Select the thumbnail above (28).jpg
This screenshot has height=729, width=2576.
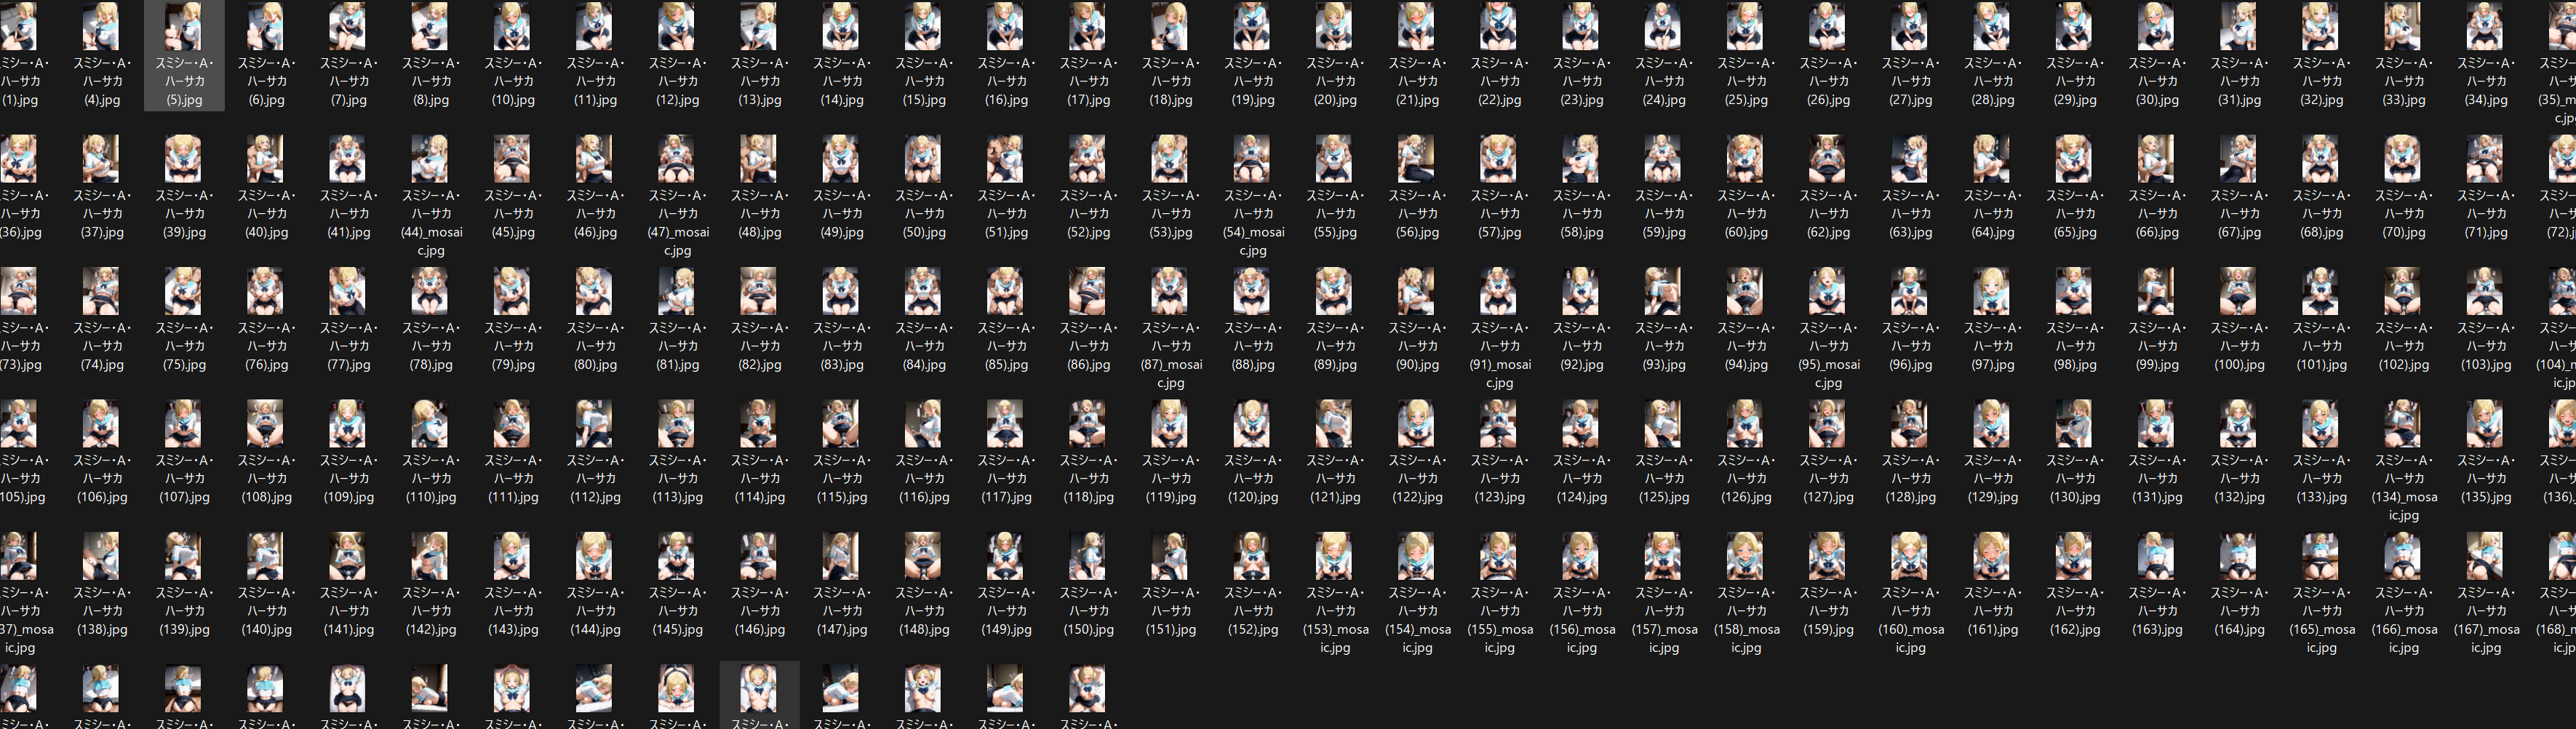(x=1991, y=25)
